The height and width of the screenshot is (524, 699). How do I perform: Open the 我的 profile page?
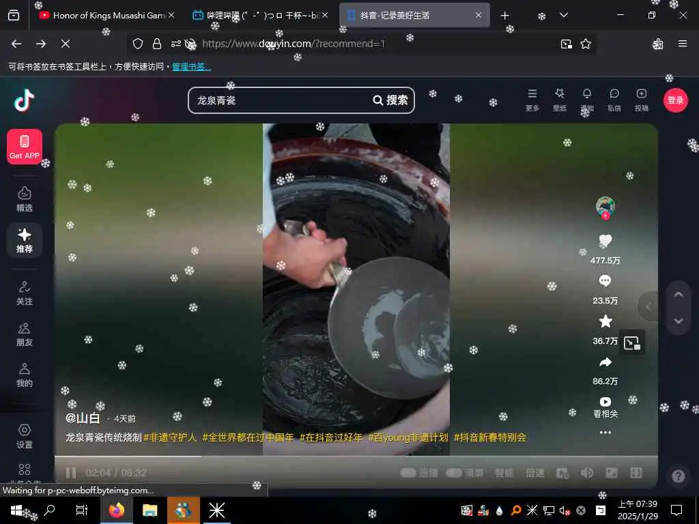[x=25, y=375]
